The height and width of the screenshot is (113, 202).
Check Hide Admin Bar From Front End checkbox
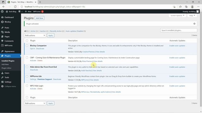point(27,67)
